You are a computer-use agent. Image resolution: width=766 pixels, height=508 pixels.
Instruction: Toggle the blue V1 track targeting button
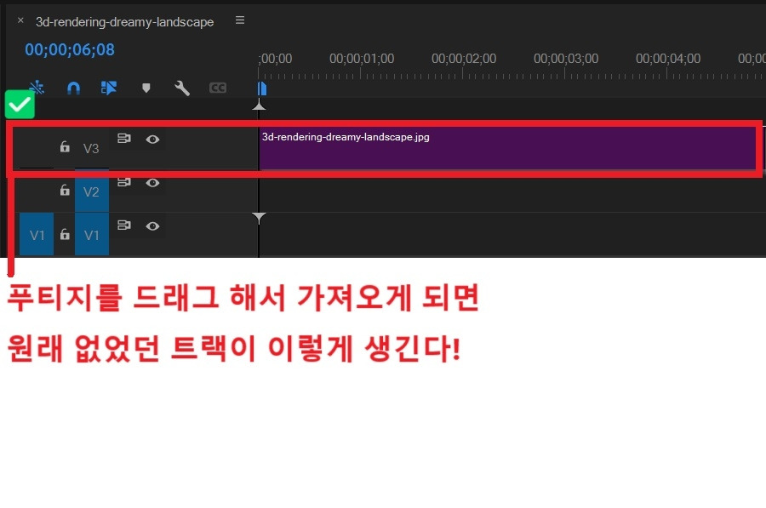(91, 234)
